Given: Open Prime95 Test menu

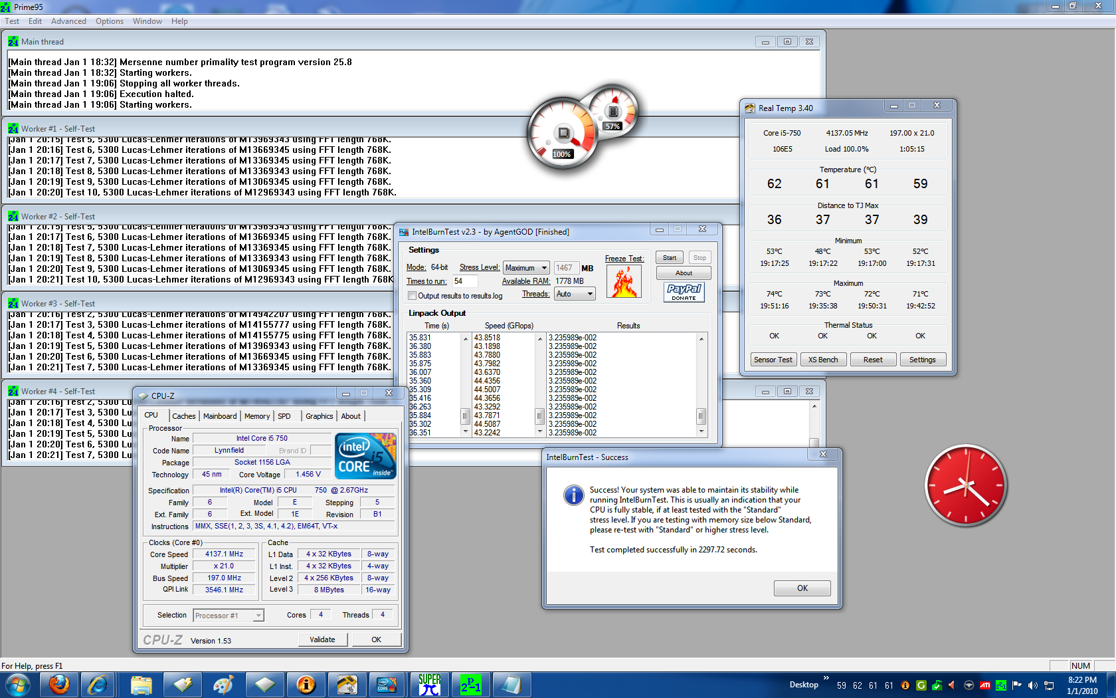Looking at the screenshot, I should (x=12, y=21).
